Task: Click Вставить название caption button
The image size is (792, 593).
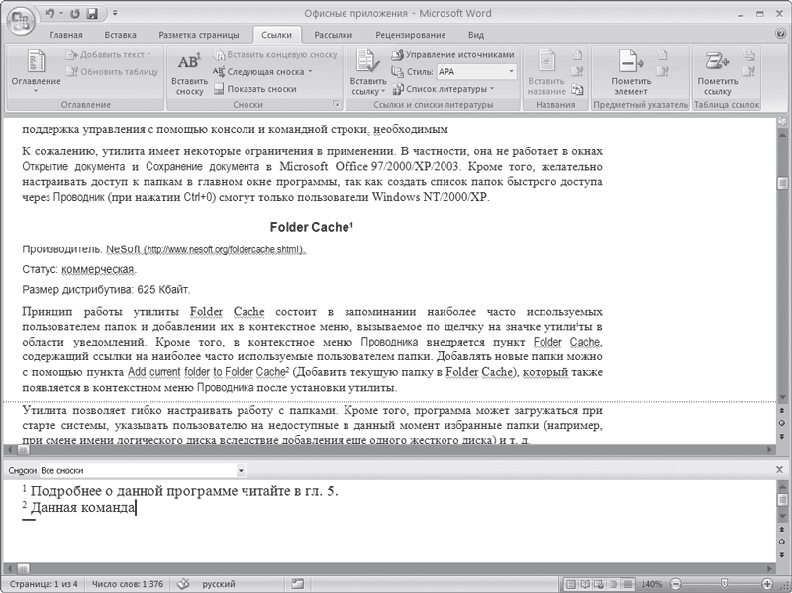Action: coord(546,73)
